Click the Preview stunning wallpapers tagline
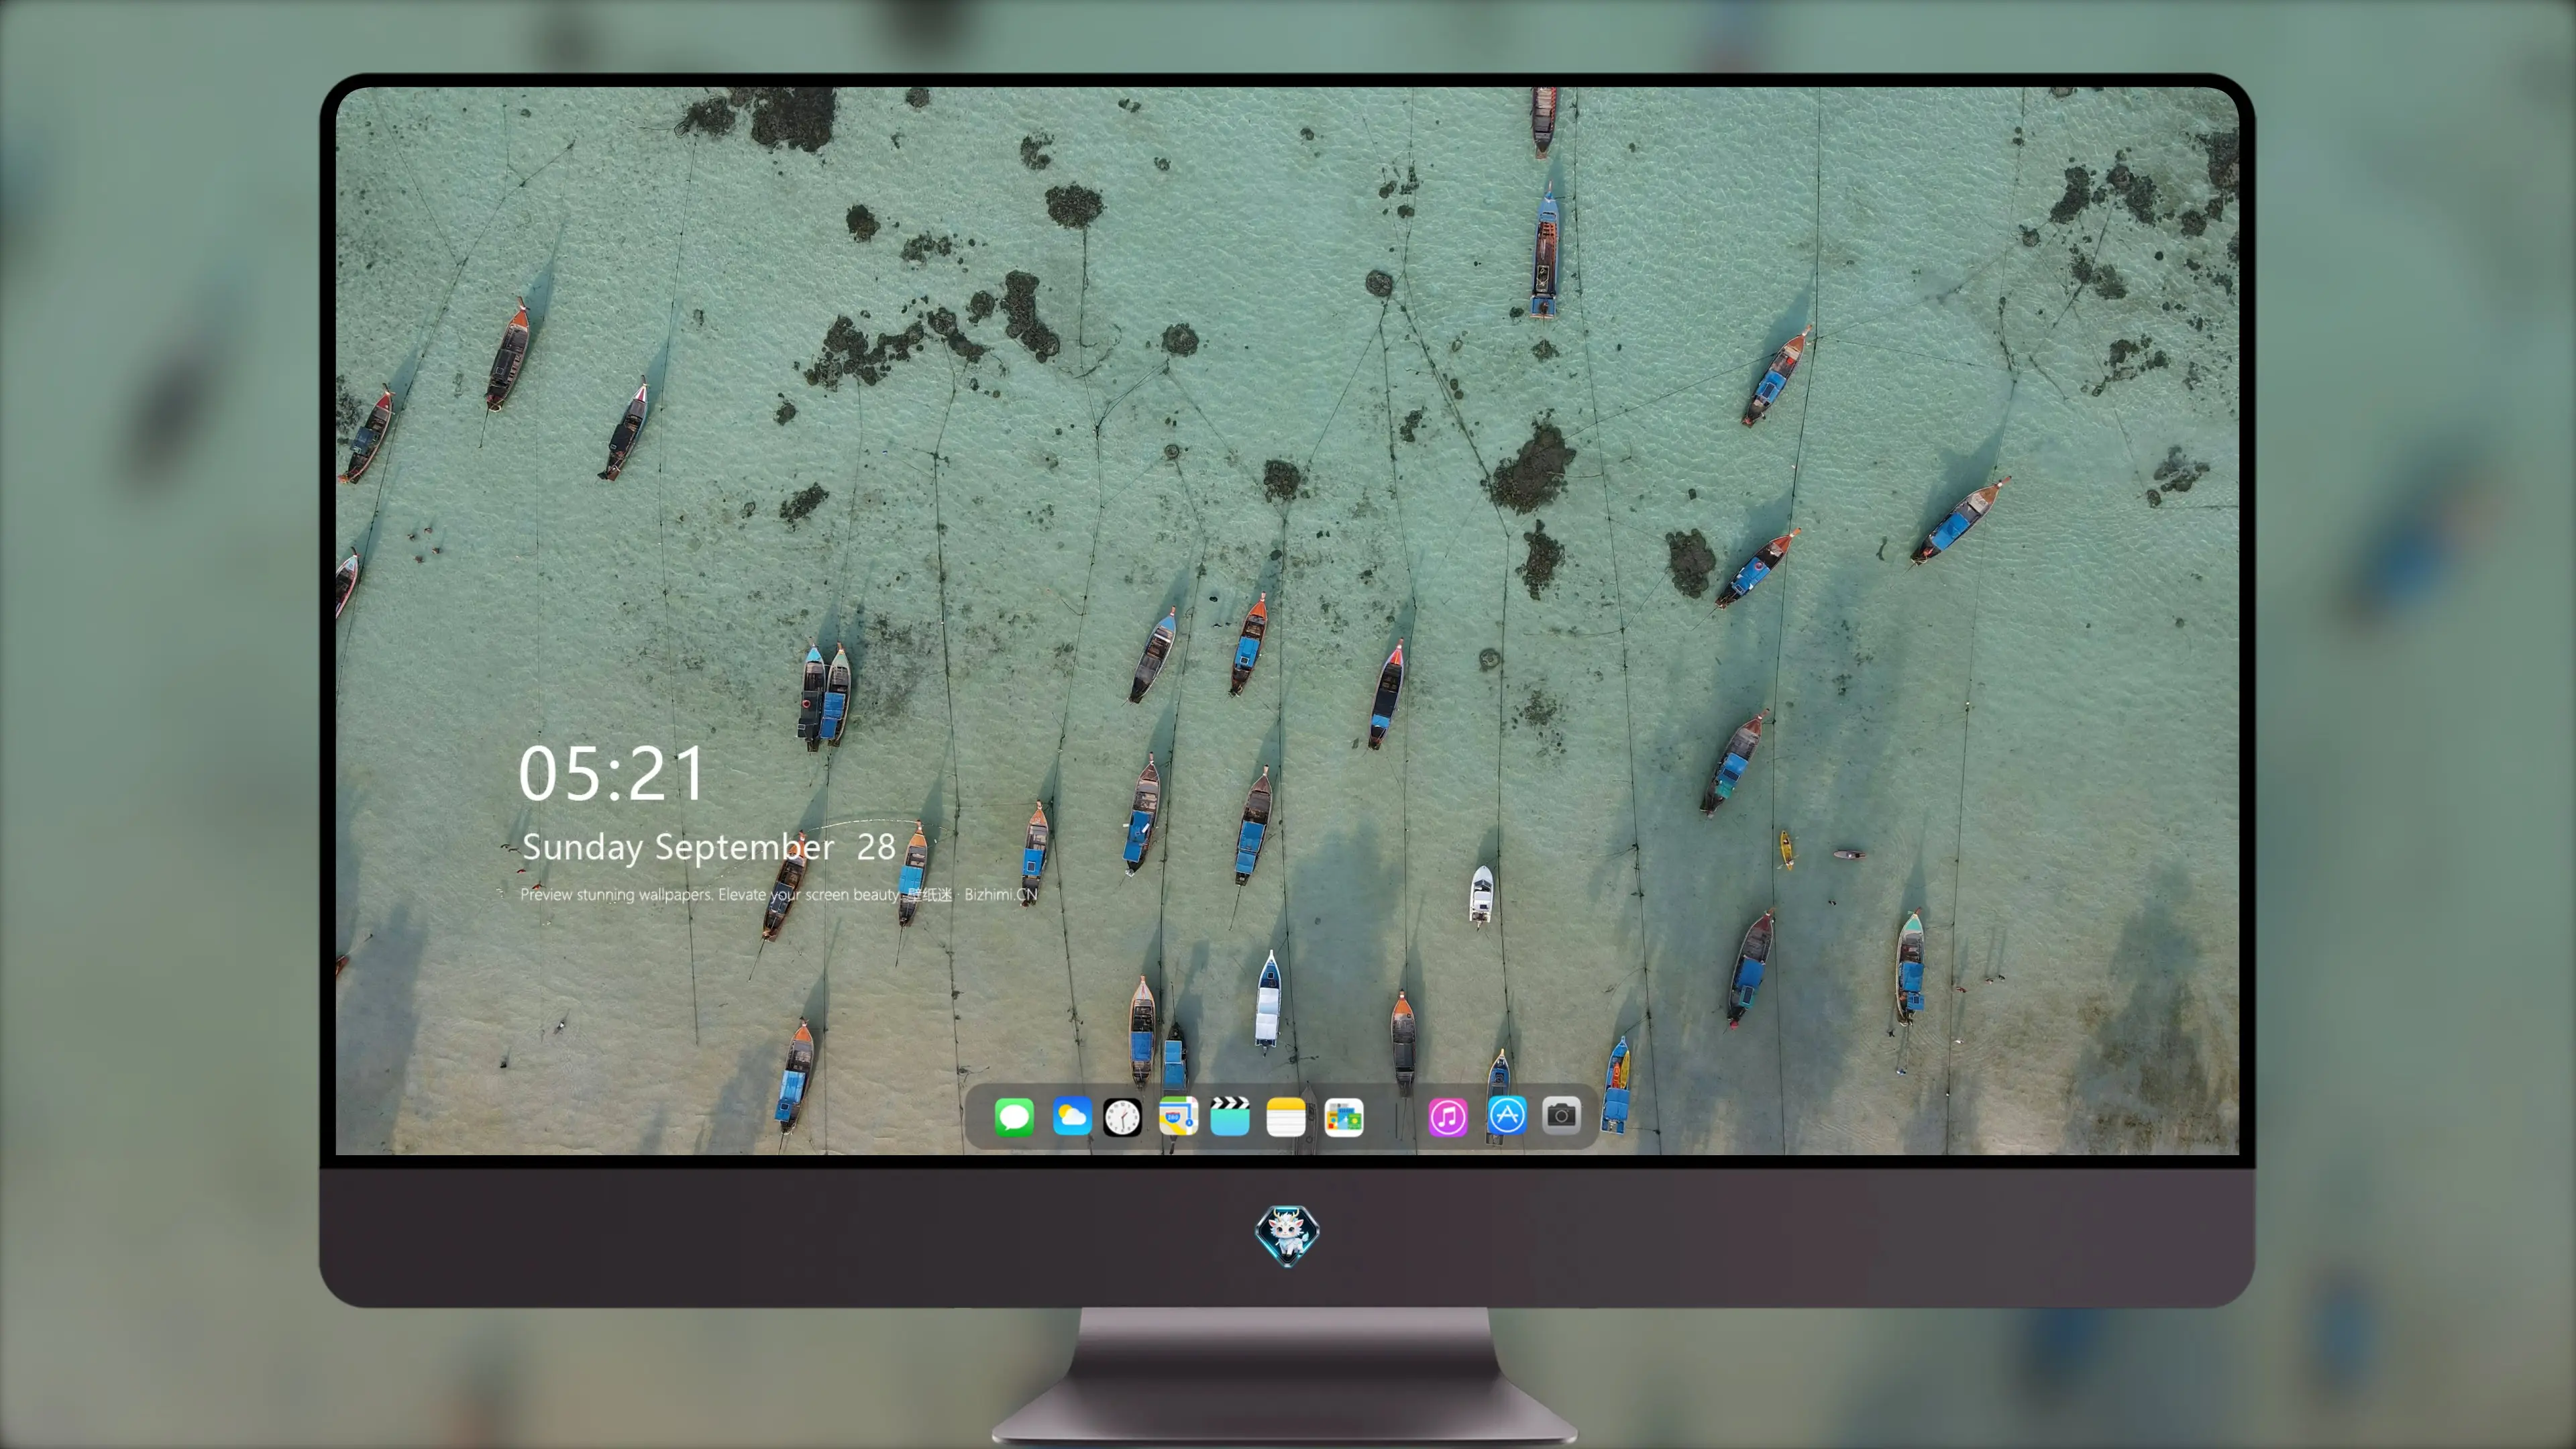This screenshot has height=1449, width=2576. [779, 894]
